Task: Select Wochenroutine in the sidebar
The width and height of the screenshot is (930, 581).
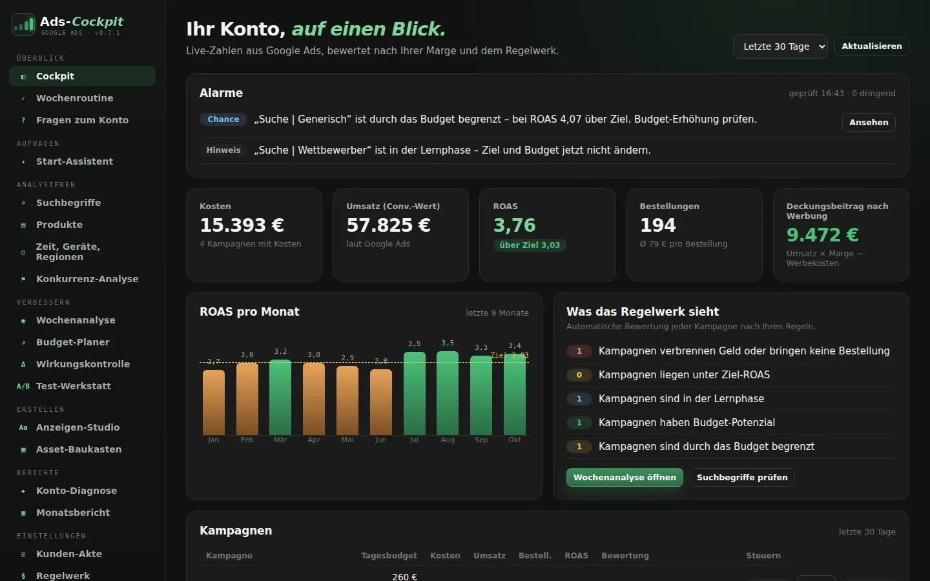Action: (x=82, y=98)
